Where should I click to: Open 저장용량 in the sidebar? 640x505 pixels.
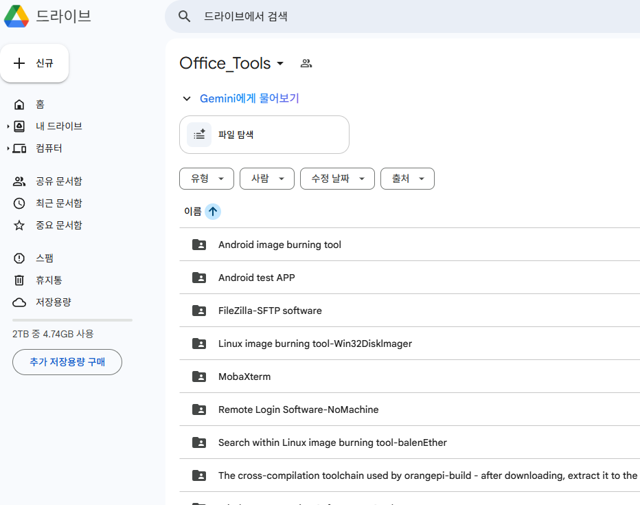click(x=54, y=302)
